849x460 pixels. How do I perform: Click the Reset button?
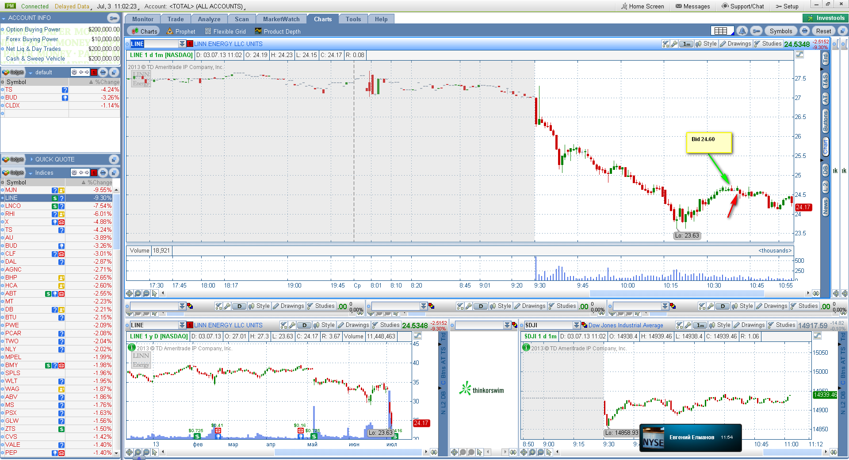[823, 31]
